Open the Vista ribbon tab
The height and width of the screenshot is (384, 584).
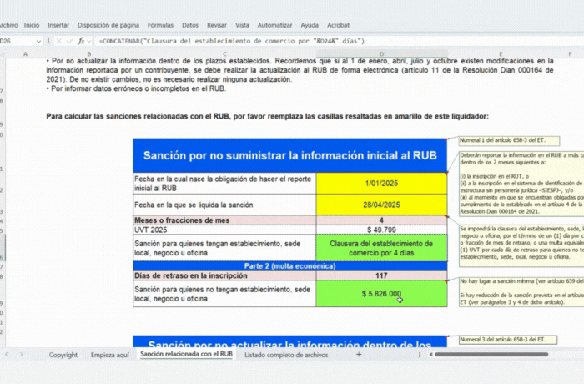click(x=242, y=25)
